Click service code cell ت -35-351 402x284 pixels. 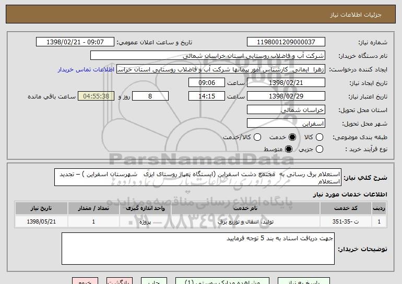click(x=346, y=222)
